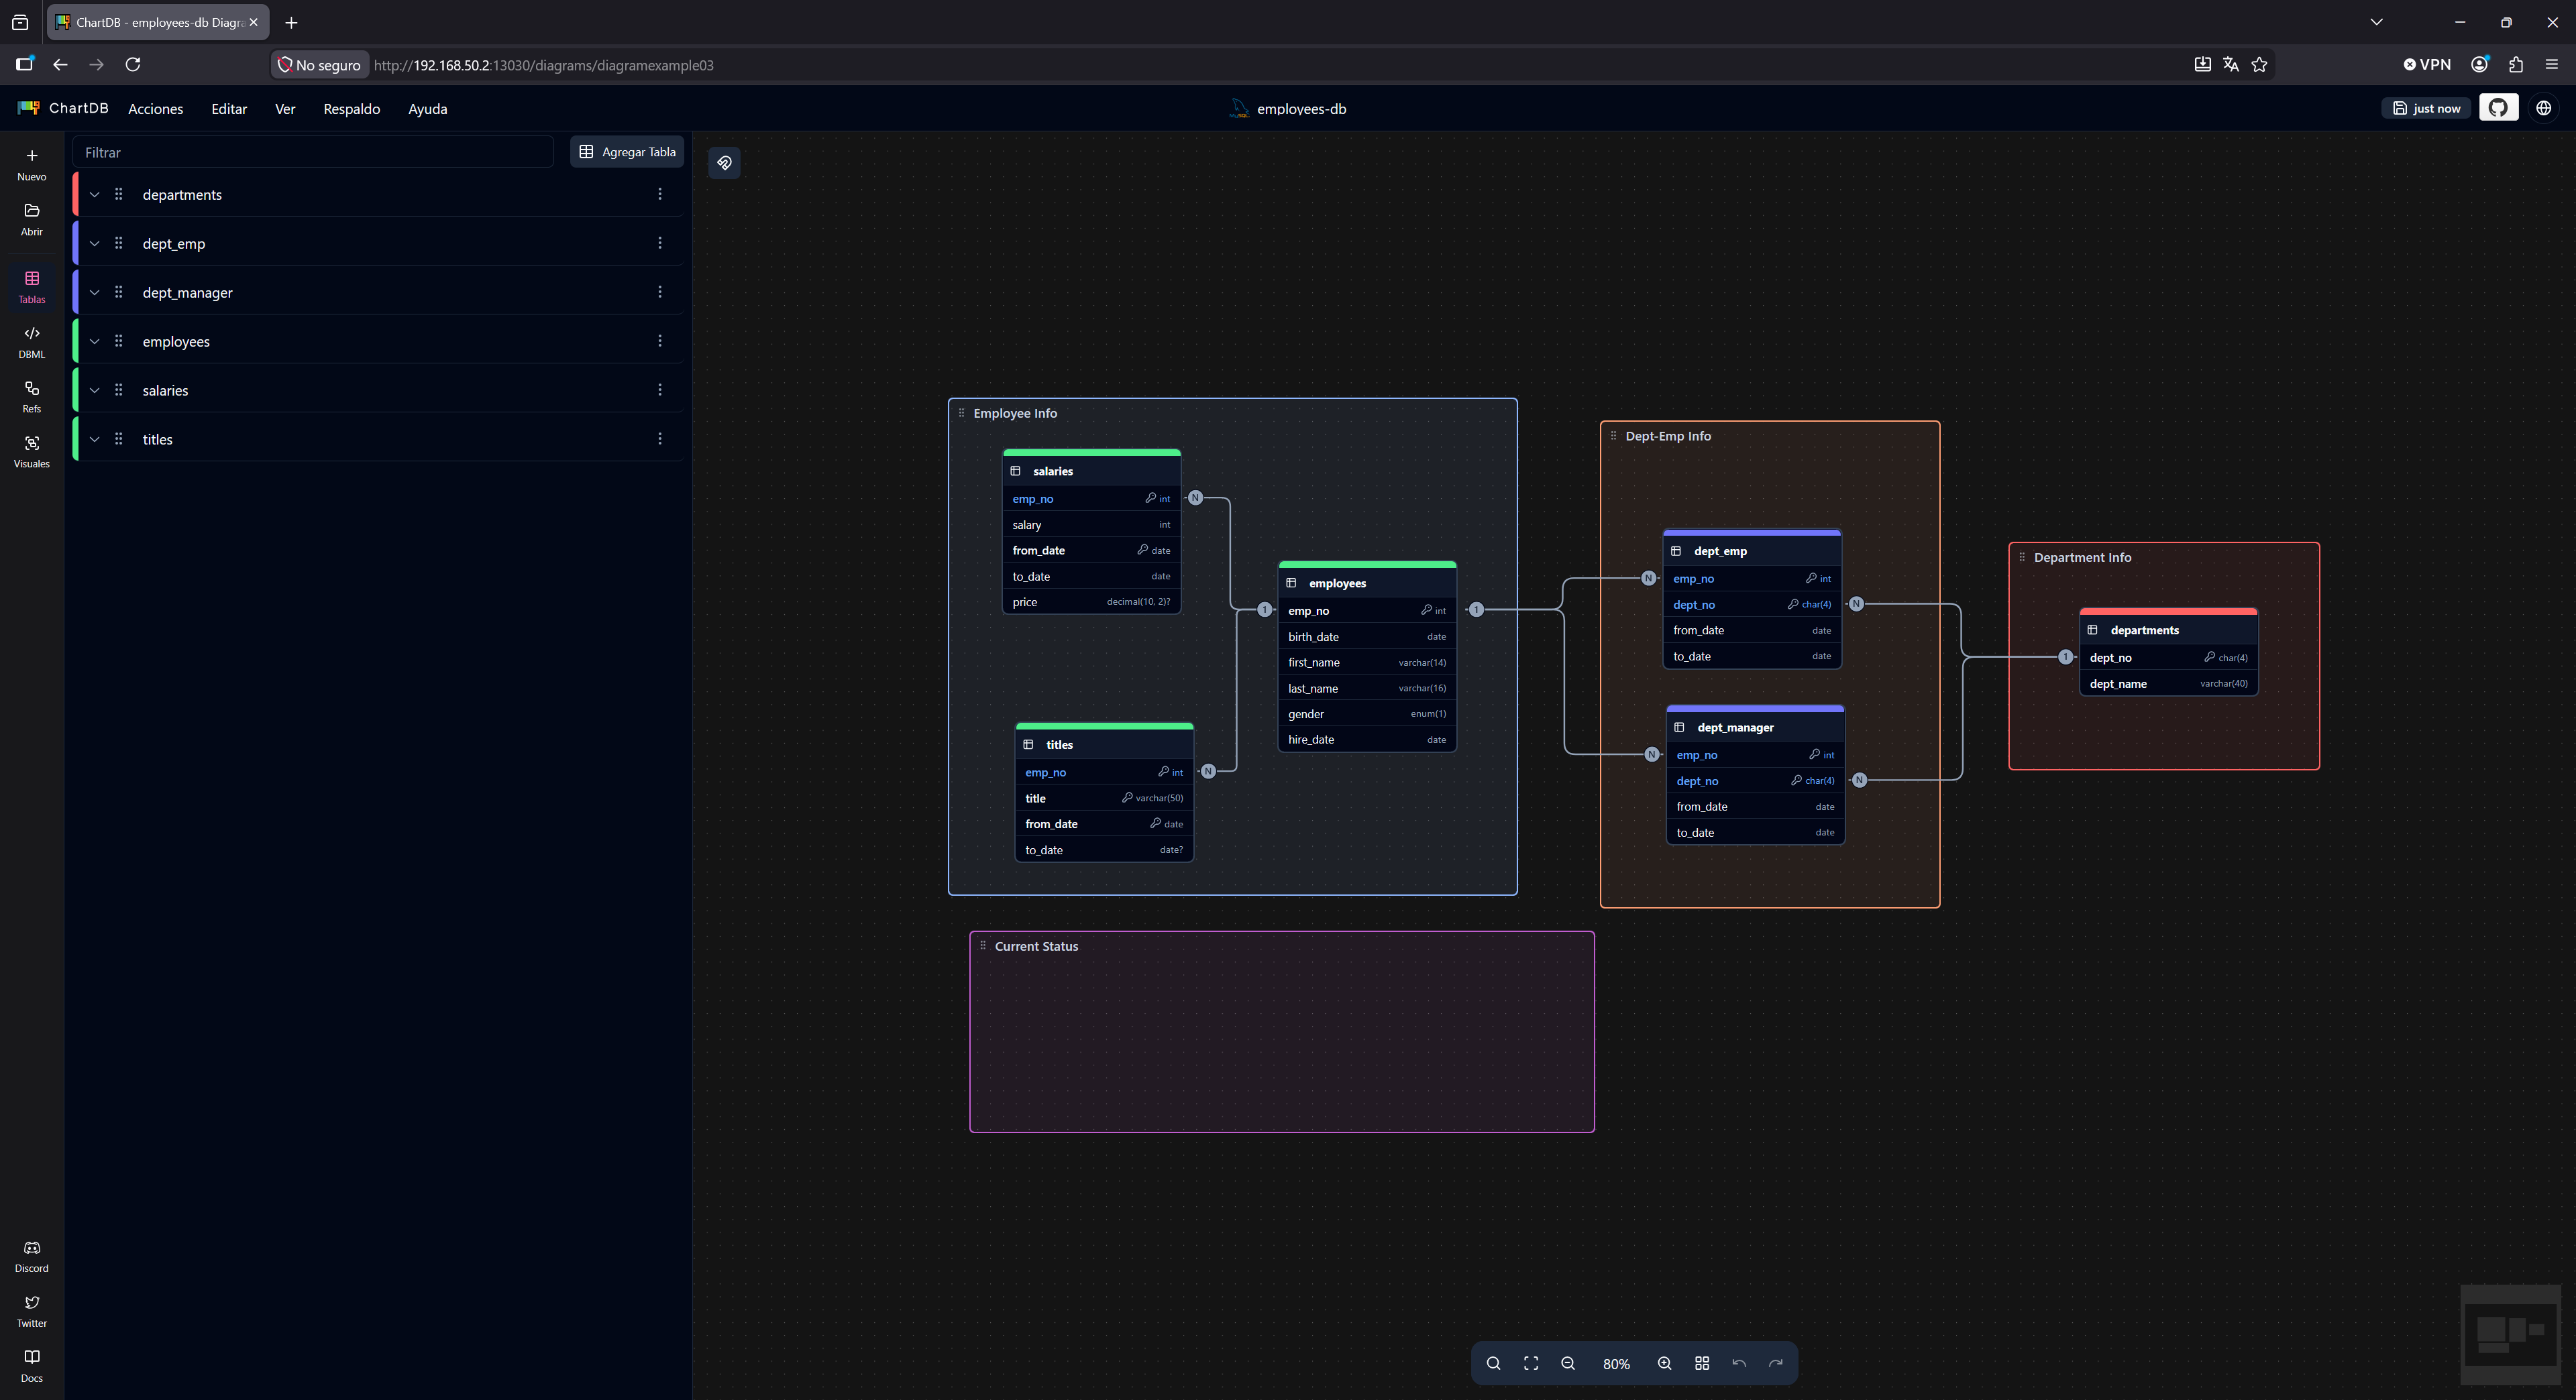Click the 80% zoom level button
The width and height of the screenshot is (2576, 1400).
point(1616,1364)
